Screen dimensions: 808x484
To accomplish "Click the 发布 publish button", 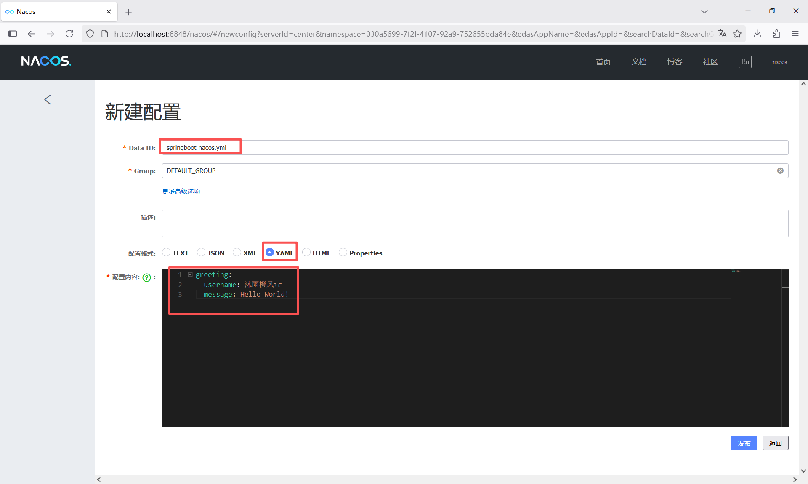I will [x=744, y=443].
